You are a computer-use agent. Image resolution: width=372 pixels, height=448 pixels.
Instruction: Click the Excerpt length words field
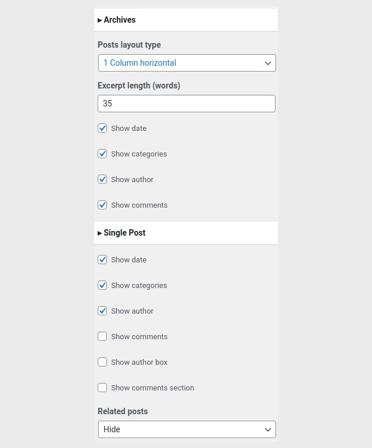pos(187,104)
